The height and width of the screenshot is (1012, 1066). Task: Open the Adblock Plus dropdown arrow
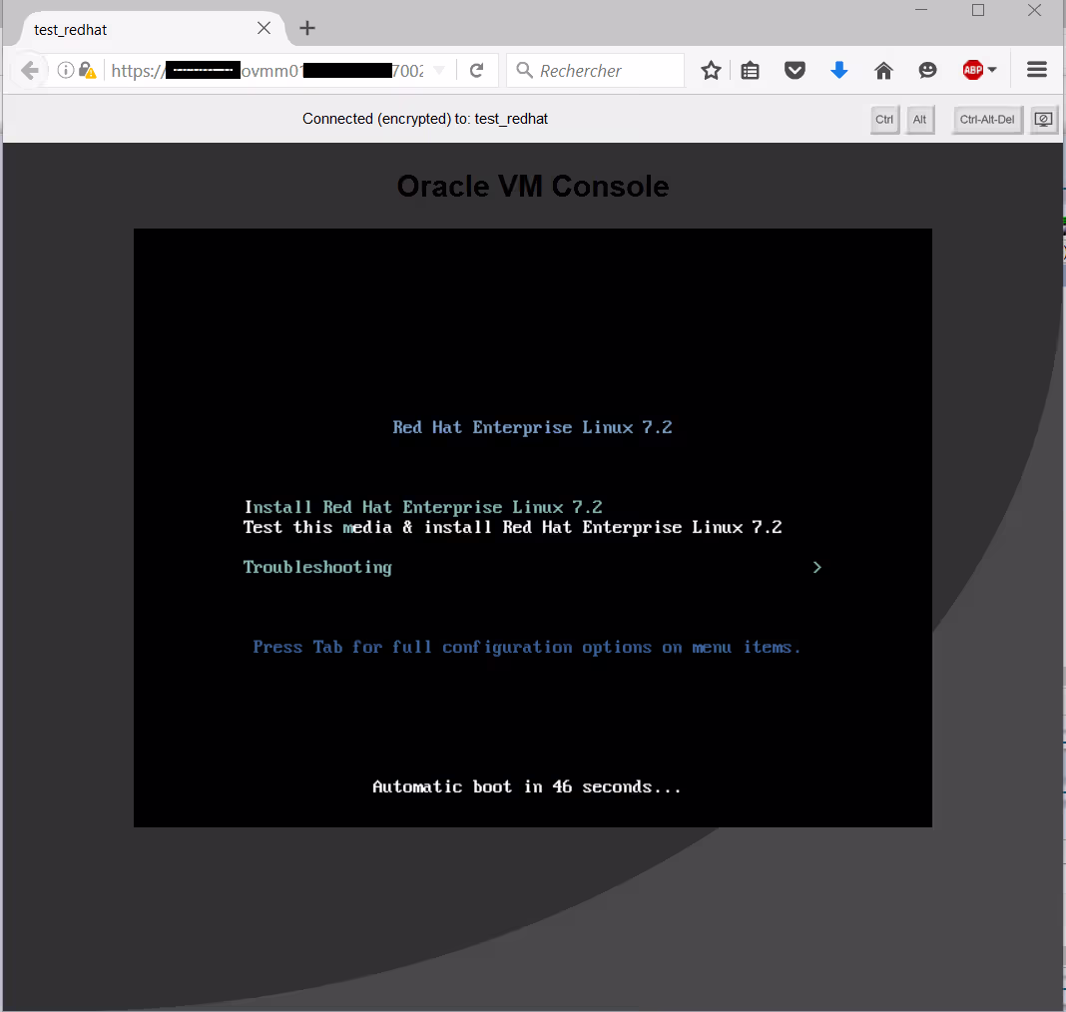[x=992, y=70]
